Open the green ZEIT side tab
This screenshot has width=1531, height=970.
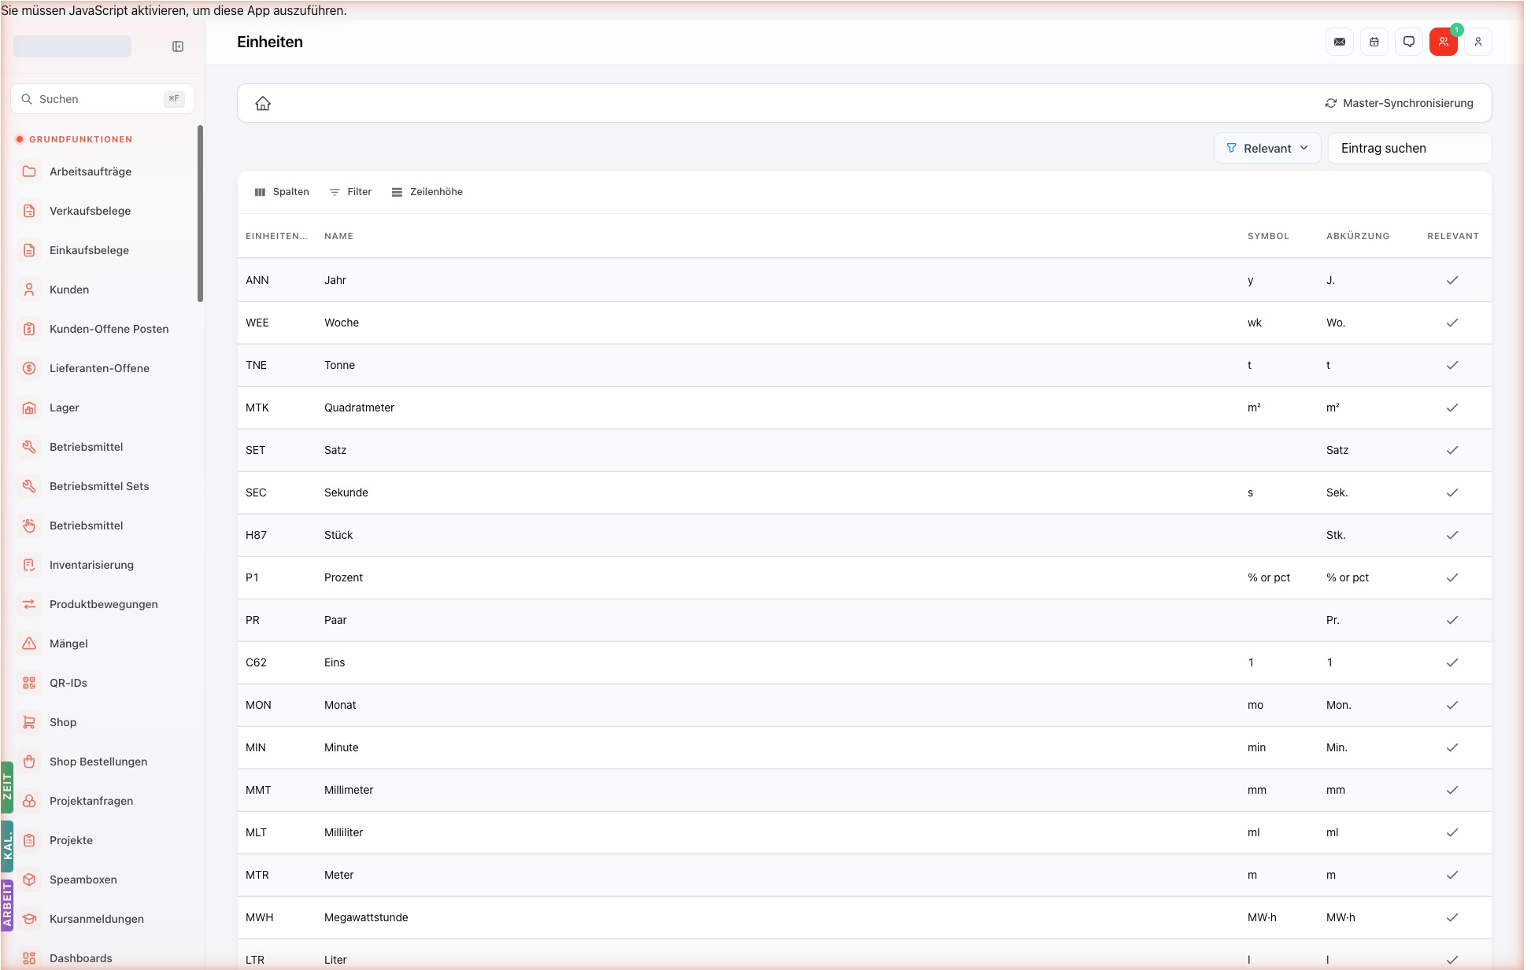tap(7, 787)
